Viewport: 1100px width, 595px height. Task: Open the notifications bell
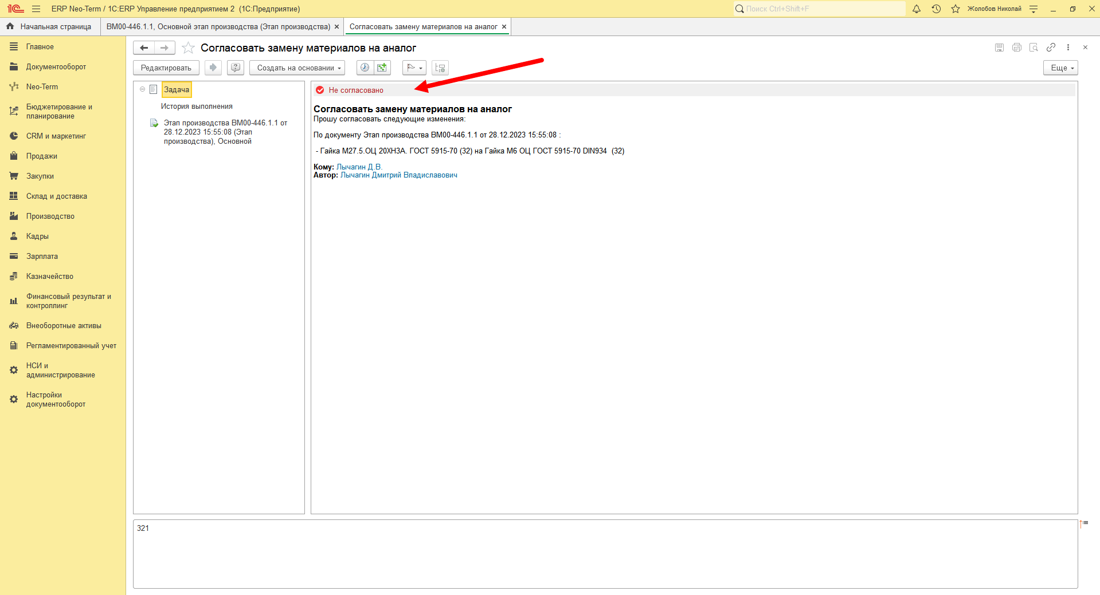point(916,9)
